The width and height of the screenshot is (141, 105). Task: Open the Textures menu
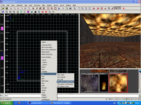(x=37, y=5)
